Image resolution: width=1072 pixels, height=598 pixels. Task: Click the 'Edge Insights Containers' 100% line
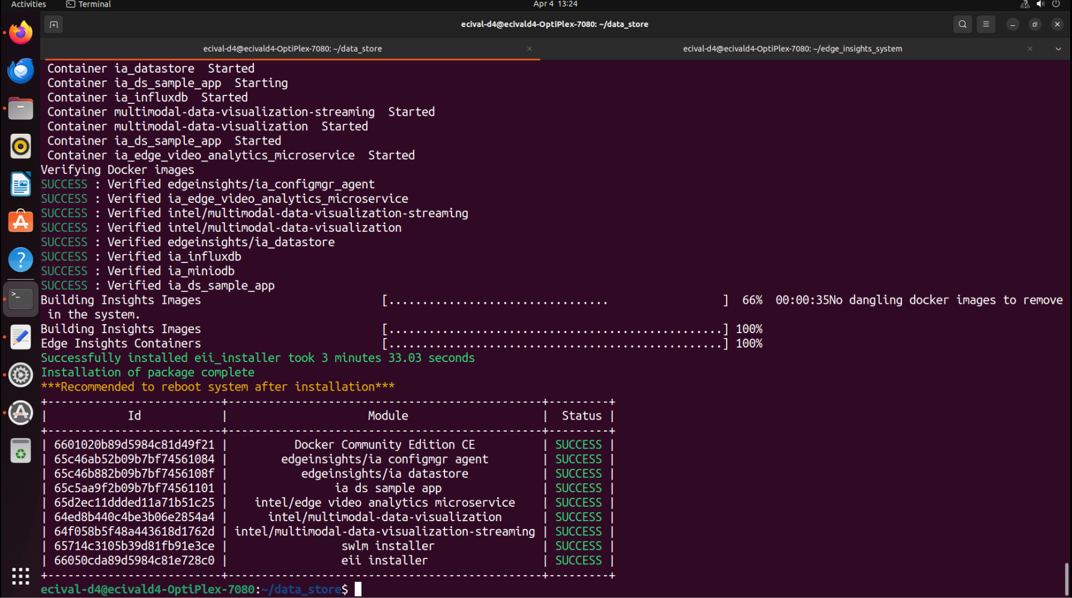click(402, 343)
